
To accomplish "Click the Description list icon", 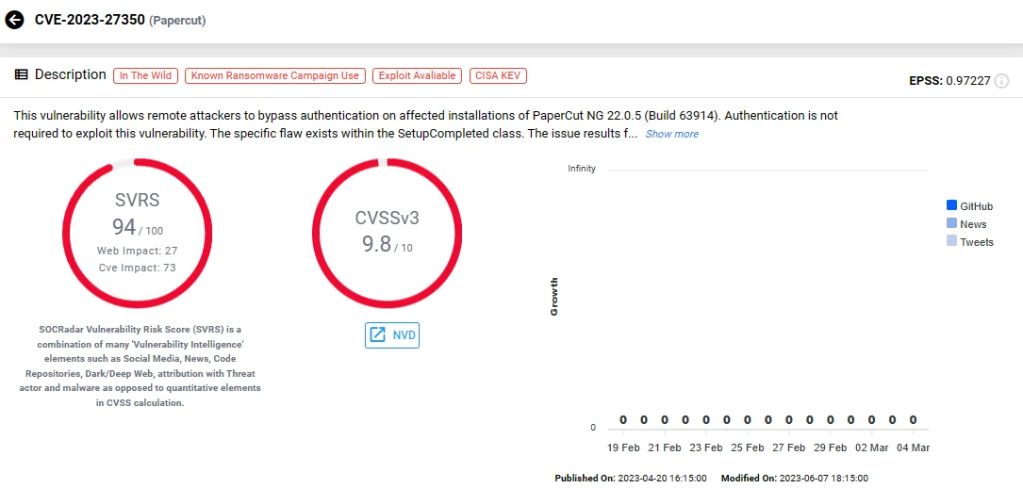I will click(21, 75).
